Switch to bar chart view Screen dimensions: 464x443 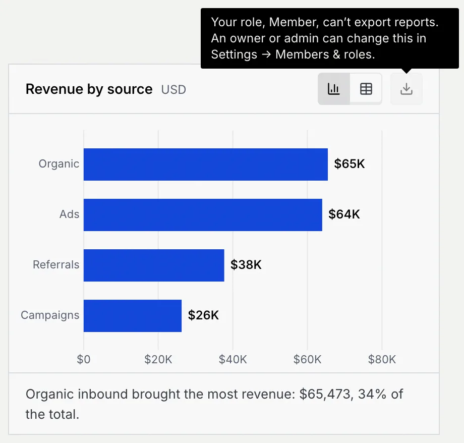334,89
